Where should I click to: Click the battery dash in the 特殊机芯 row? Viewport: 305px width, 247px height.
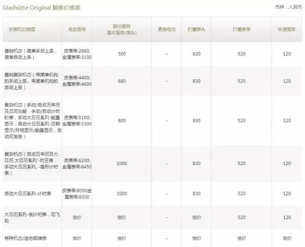click(x=167, y=238)
